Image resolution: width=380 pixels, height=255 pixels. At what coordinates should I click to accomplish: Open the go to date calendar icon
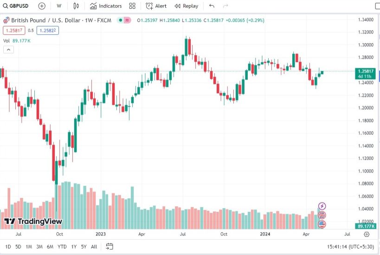click(109, 247)
